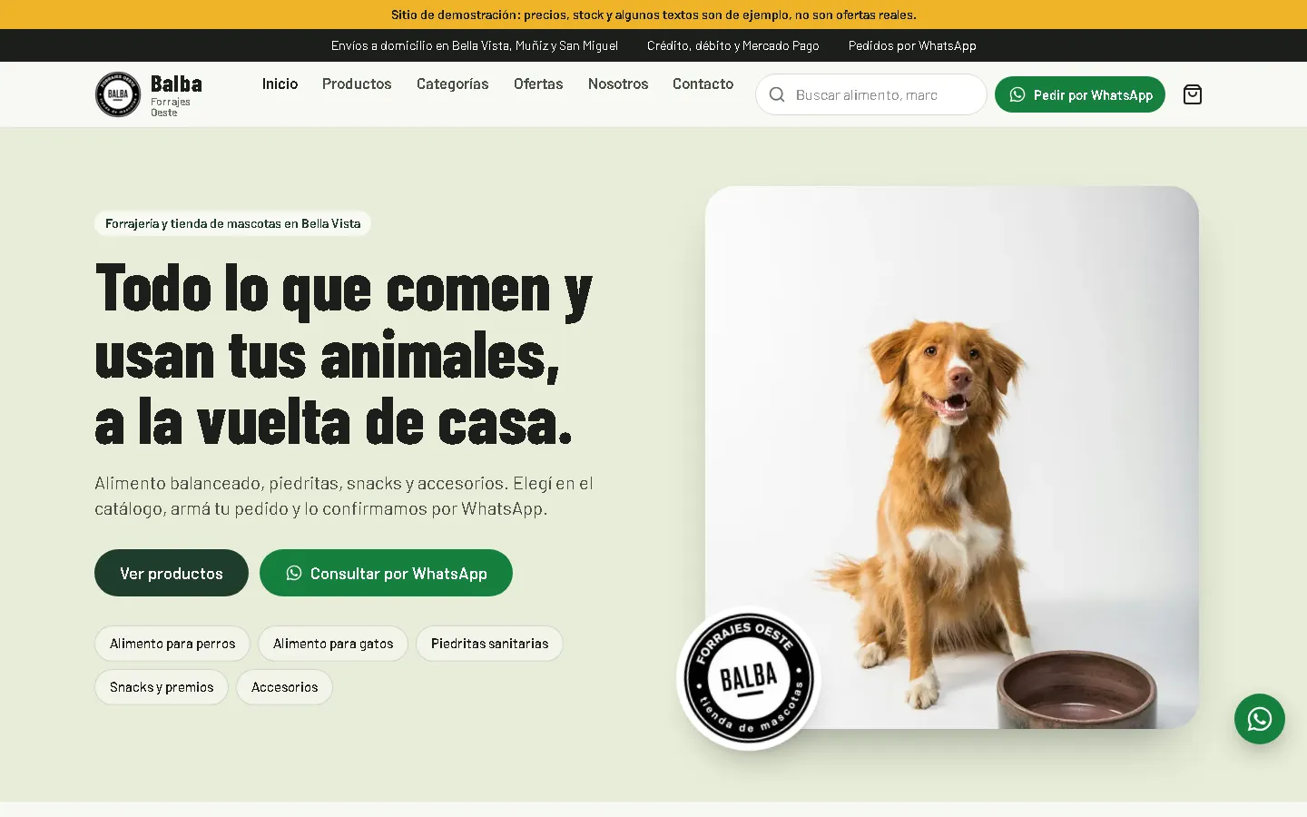Image resolution: width=1307 pixels, height=817 pixels.
Task: Select the Alimento para gatos chip
Action: (333, 644)
